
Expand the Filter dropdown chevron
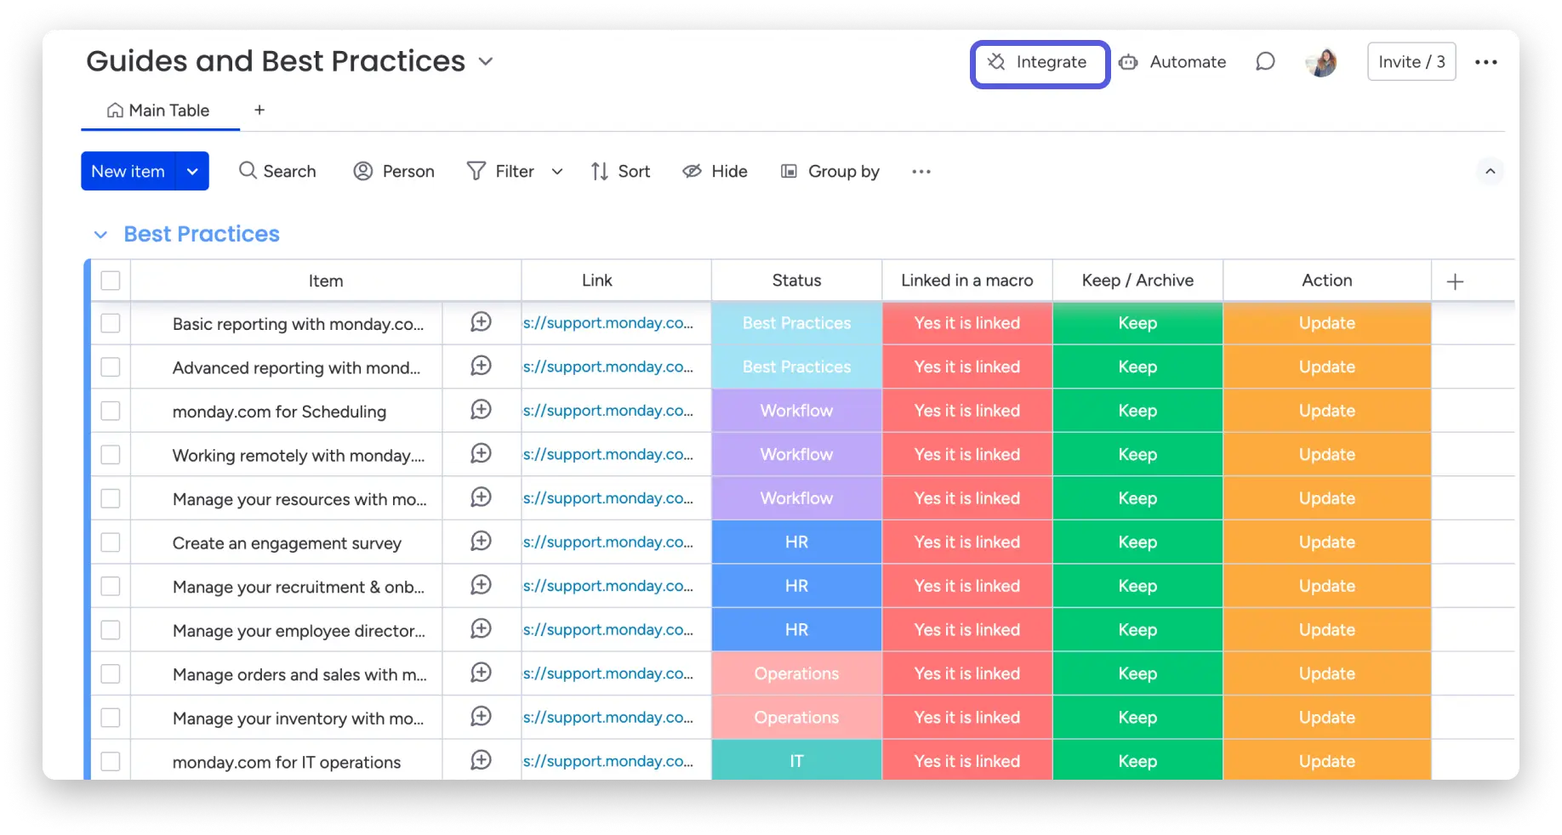557,172
